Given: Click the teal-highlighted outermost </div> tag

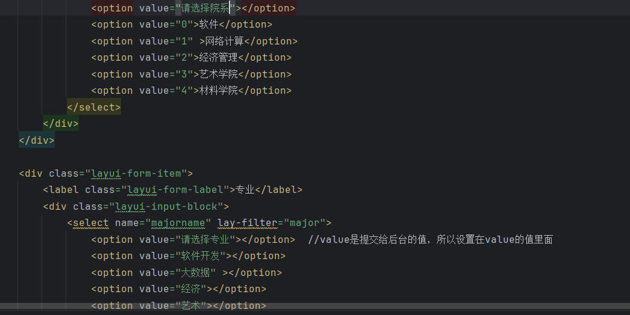Looking at the screenshot, I should coord(37,141).
